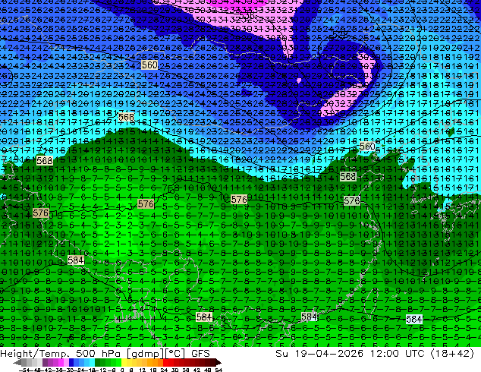The image size is (481, 372).
Task: Click the gray left arrow of color scale
Action: point(17,362)
